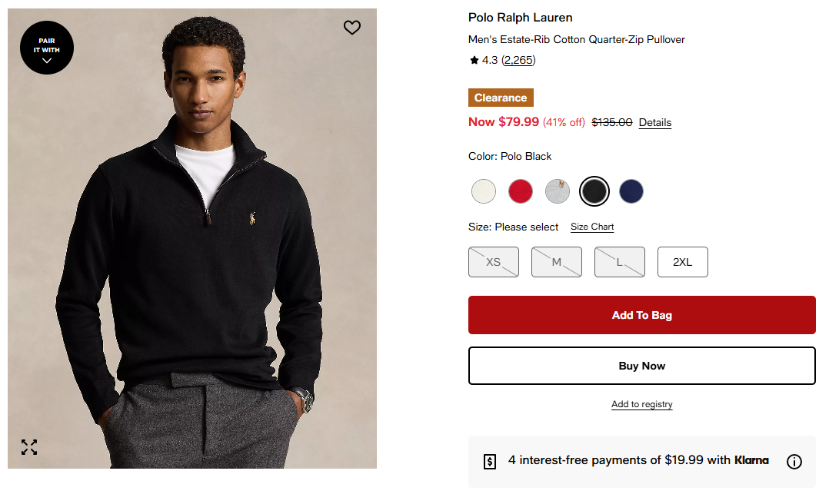Add the pullover to bag
Viewport: 829px width, 504px height.
(x=641, y=315)
